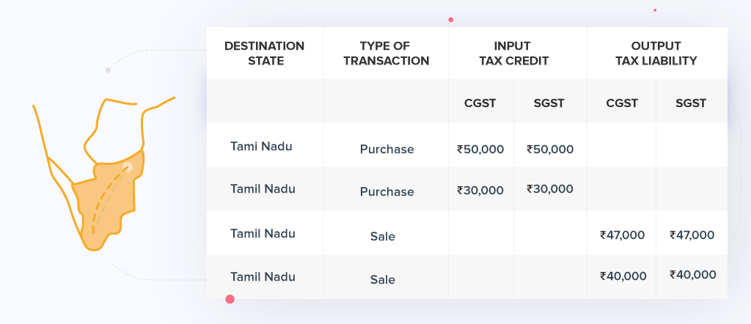Select the ₹30,000 input SGST value
Screen dimensions: 751x324
549,189
